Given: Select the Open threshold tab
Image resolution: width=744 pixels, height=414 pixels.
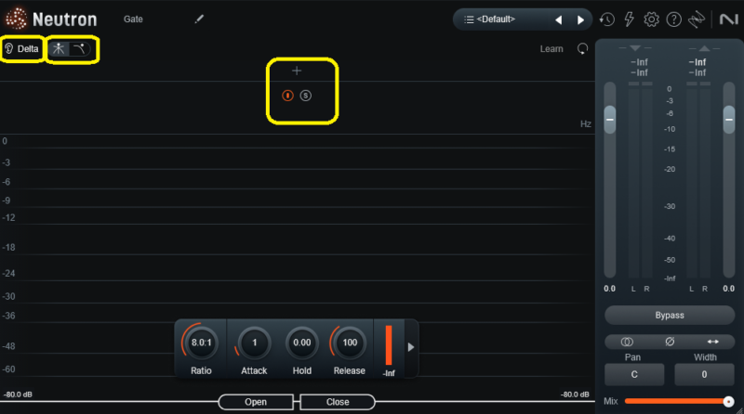Looking at the screenshot, I should coord(256,402).
